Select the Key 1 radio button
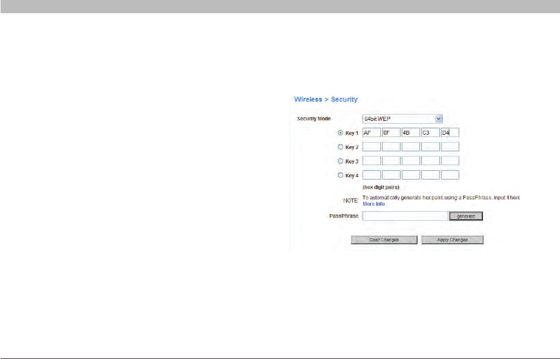 click(340, 133)
